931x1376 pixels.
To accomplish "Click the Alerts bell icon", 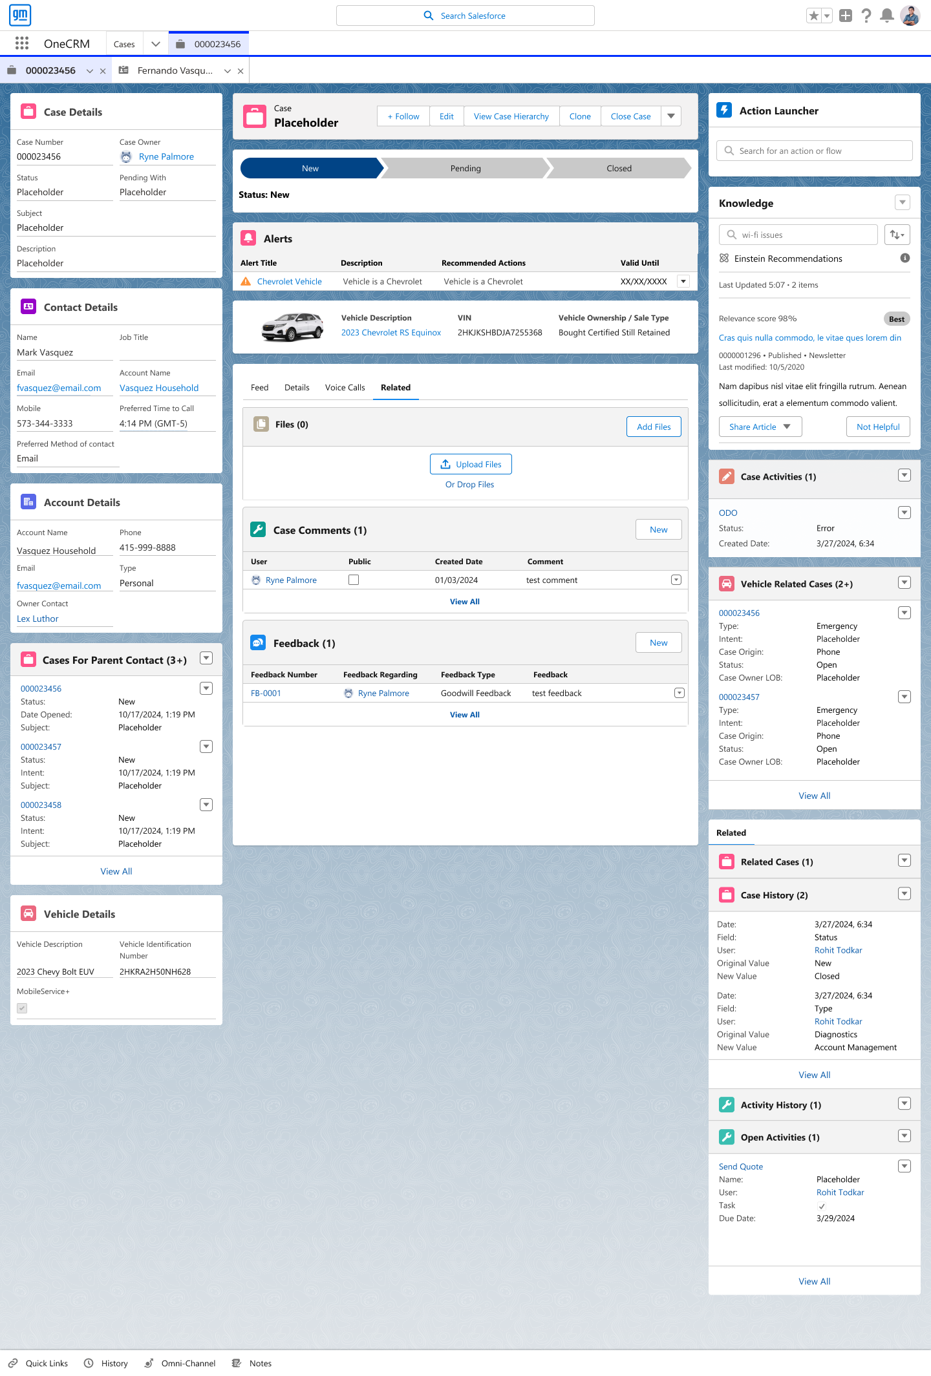I will [x=248, y=238].
